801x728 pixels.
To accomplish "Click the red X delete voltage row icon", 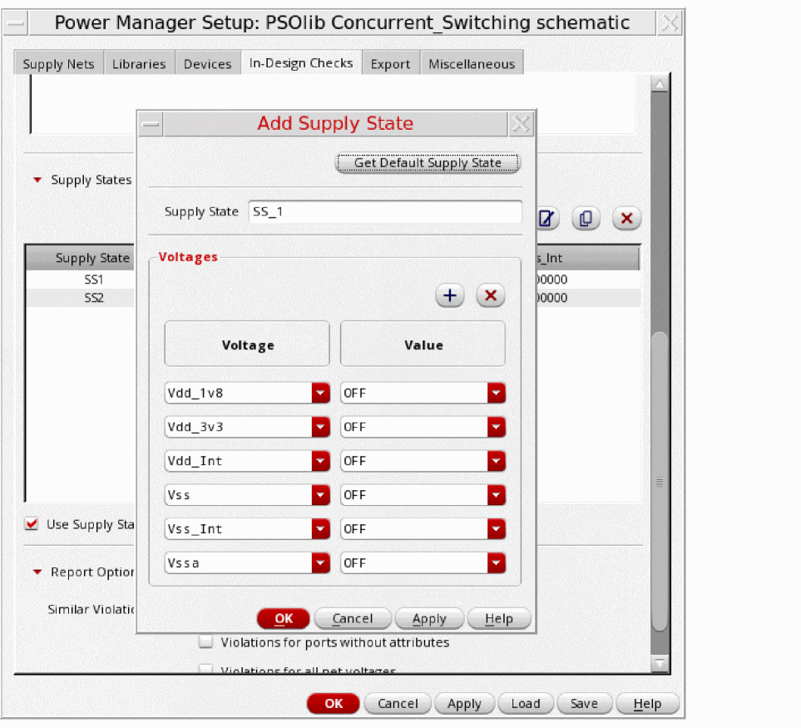I will click(491, 296).
